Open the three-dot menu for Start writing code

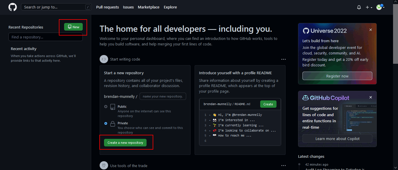tap(283, 59)
